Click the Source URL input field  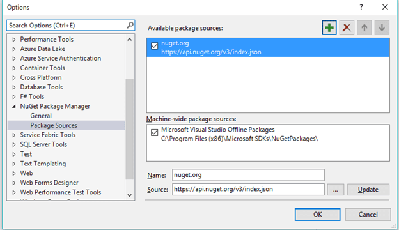248,189
